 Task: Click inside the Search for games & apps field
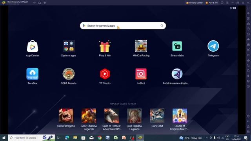pyautogui.click(x=123, y=25)
